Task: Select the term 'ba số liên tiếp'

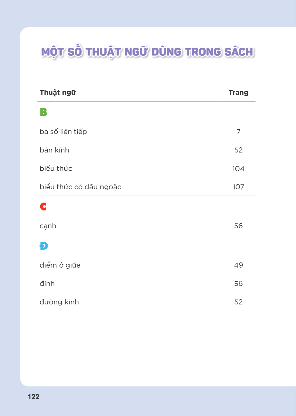Action: 63,132
